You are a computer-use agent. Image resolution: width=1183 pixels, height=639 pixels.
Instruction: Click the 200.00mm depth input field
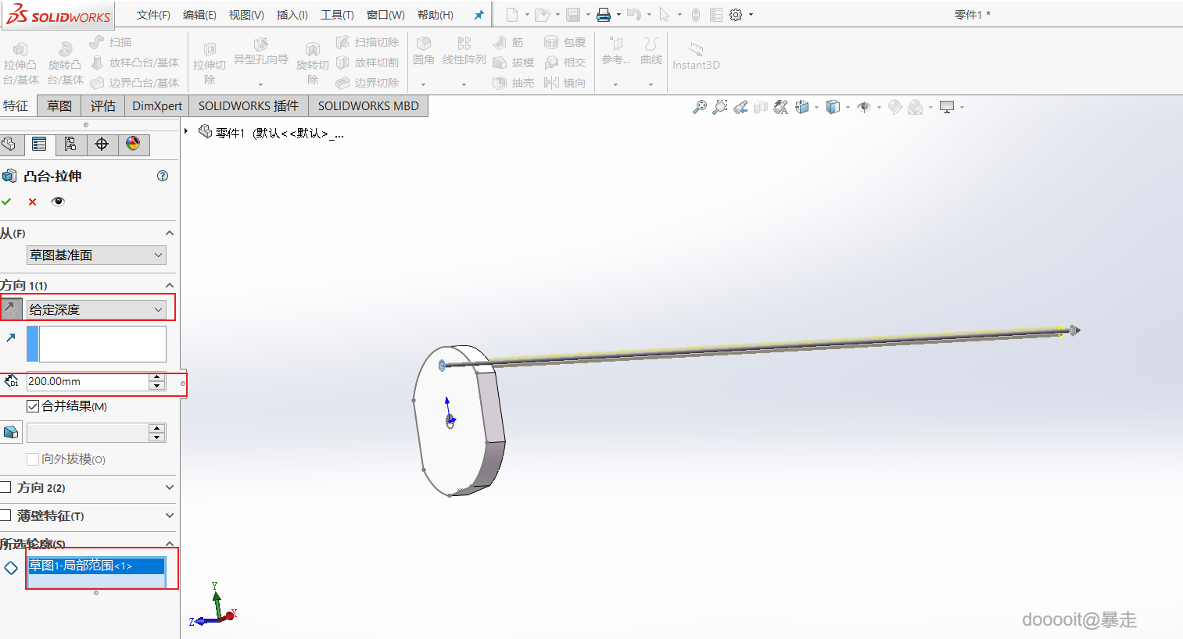(88, 381)
